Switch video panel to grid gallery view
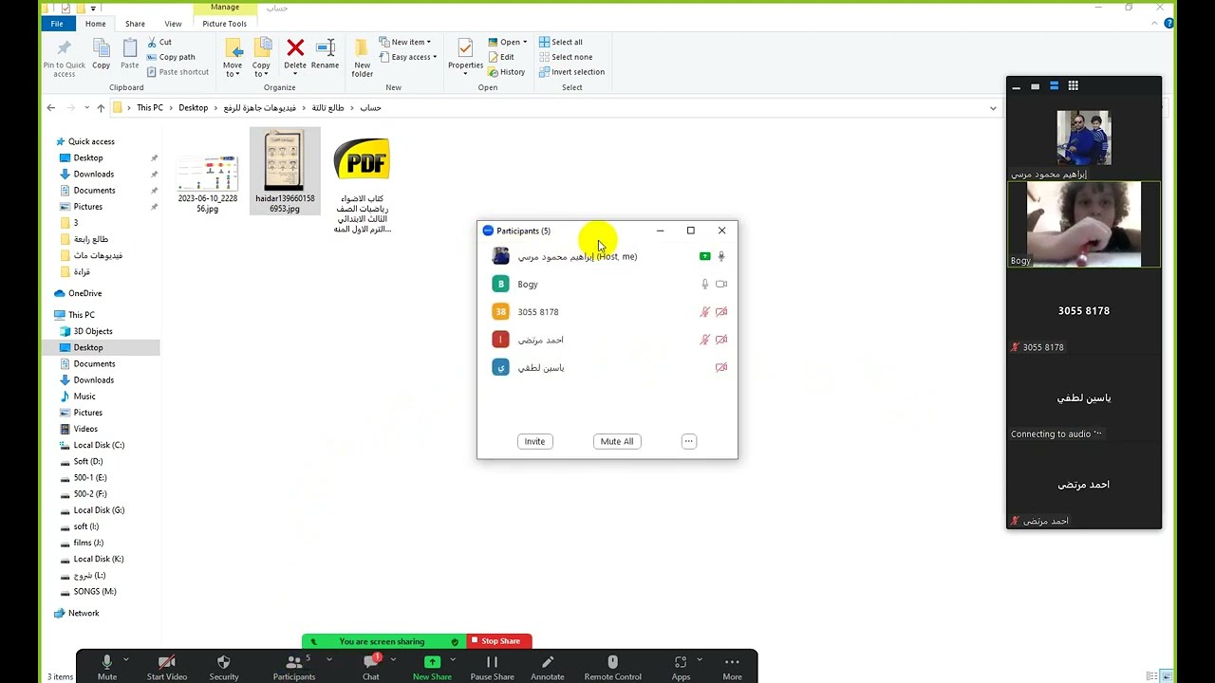The height and width of the screenshot is (683, 1215). coord(1074,85)
